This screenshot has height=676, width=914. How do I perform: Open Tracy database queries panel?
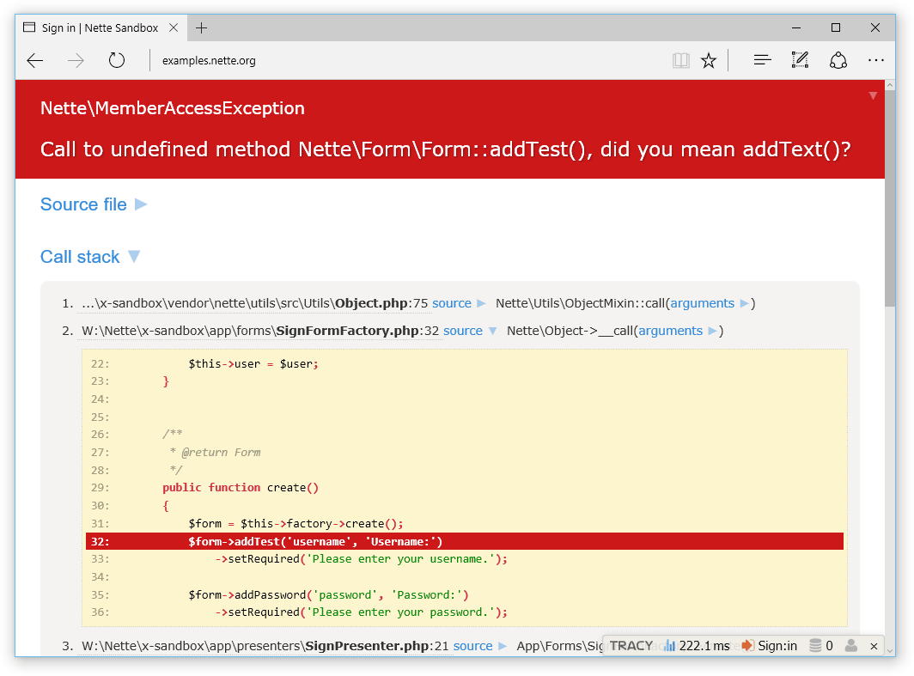coord(821,646)
